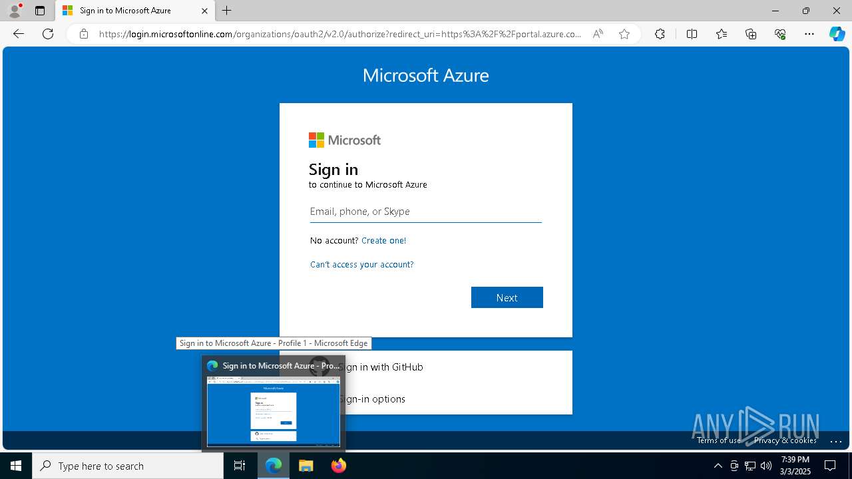
Task: Open Collections icon
Action: pyautogui.click(x=751, y=34)
